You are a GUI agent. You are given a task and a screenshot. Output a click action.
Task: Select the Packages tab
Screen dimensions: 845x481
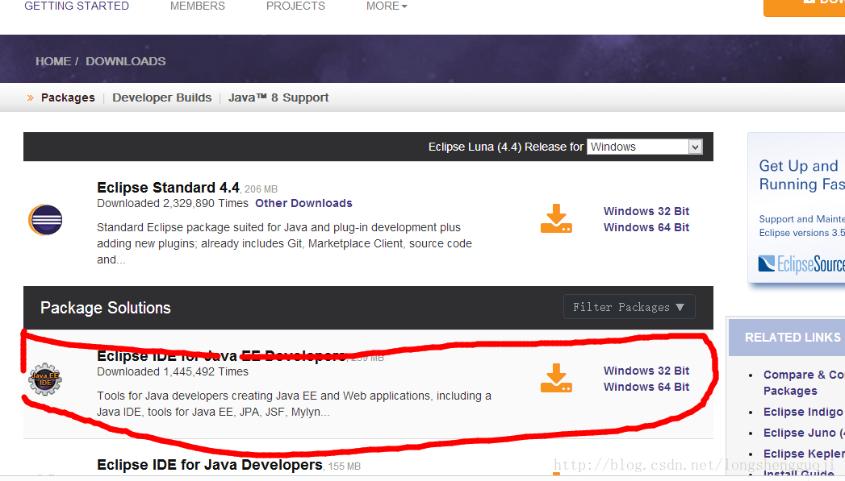point(68,97)
